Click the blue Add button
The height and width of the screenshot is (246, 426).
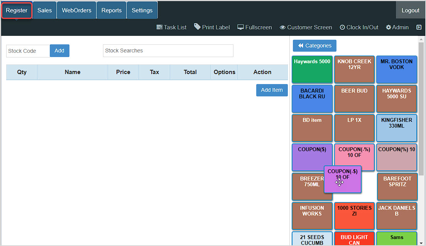[x=59, y=51]
